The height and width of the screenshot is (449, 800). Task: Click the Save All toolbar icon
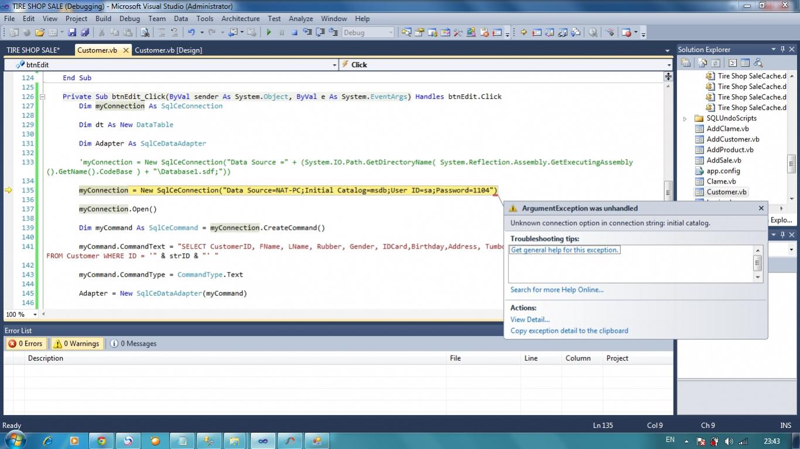85,33
